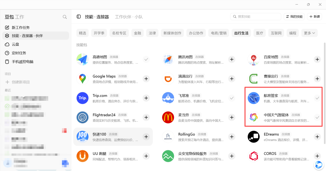Viewport: 326px width, 171px height.
Task: Click the EDreams app icon
Action: [254, 137]
